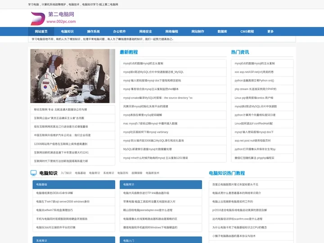Open 'mysql 防火墙开放3306端口' article
Screen dimensions: 324x243
click(x=173, y=141)
